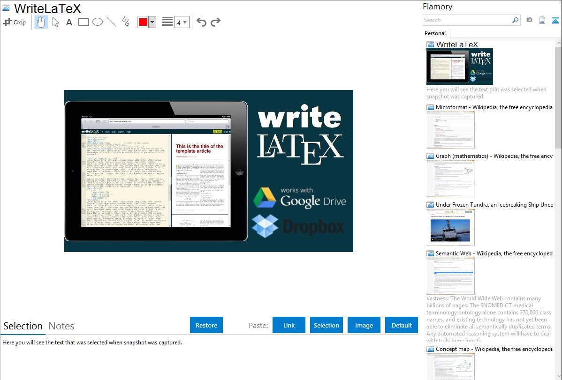Click the icon beside the Concept map entry
Image resolution: width=562 pixels, height=380 pixels.
pos(430,349)
